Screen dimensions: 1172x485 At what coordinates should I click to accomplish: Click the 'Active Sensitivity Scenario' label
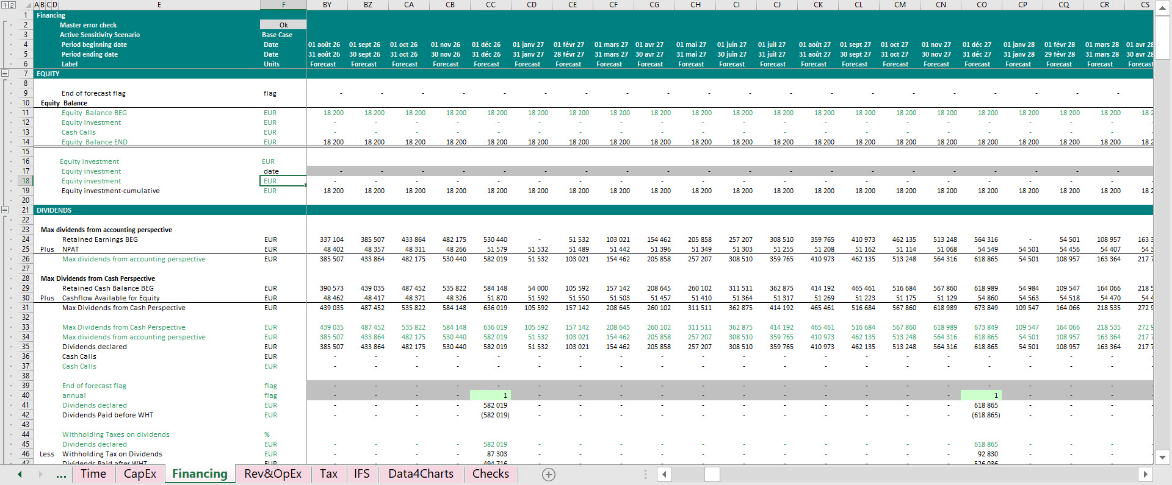click(99, 35)
